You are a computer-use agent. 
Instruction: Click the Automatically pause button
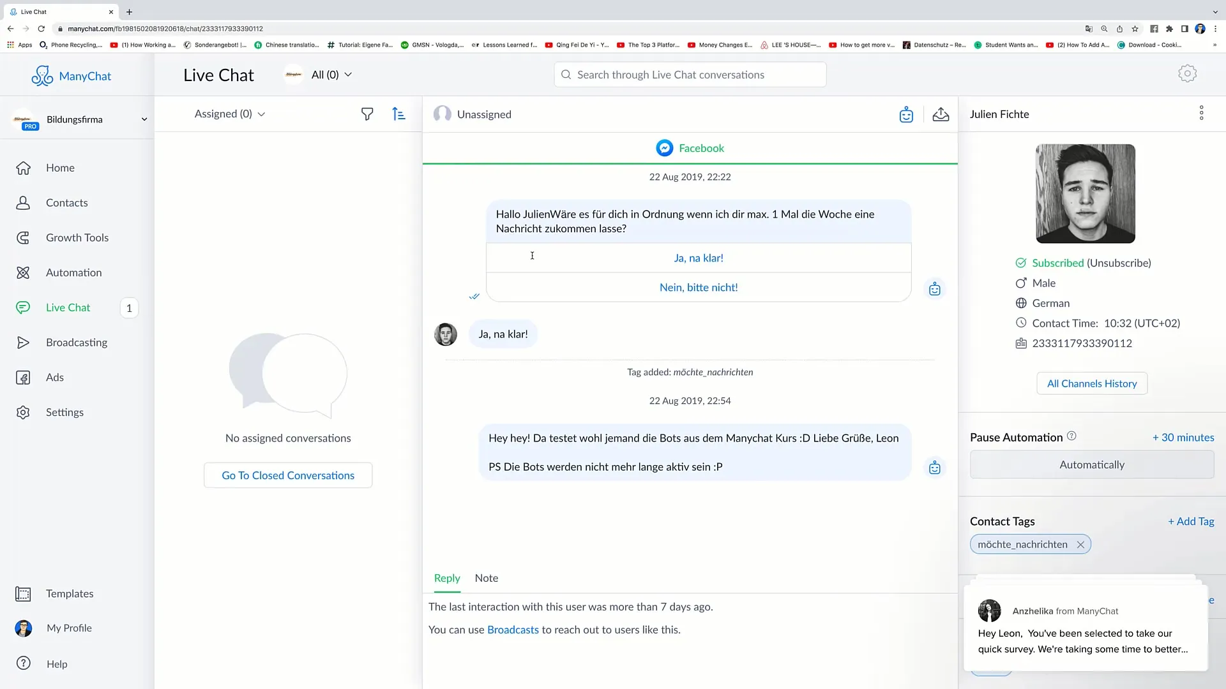pyautogui.click(x=1092, y=464)
